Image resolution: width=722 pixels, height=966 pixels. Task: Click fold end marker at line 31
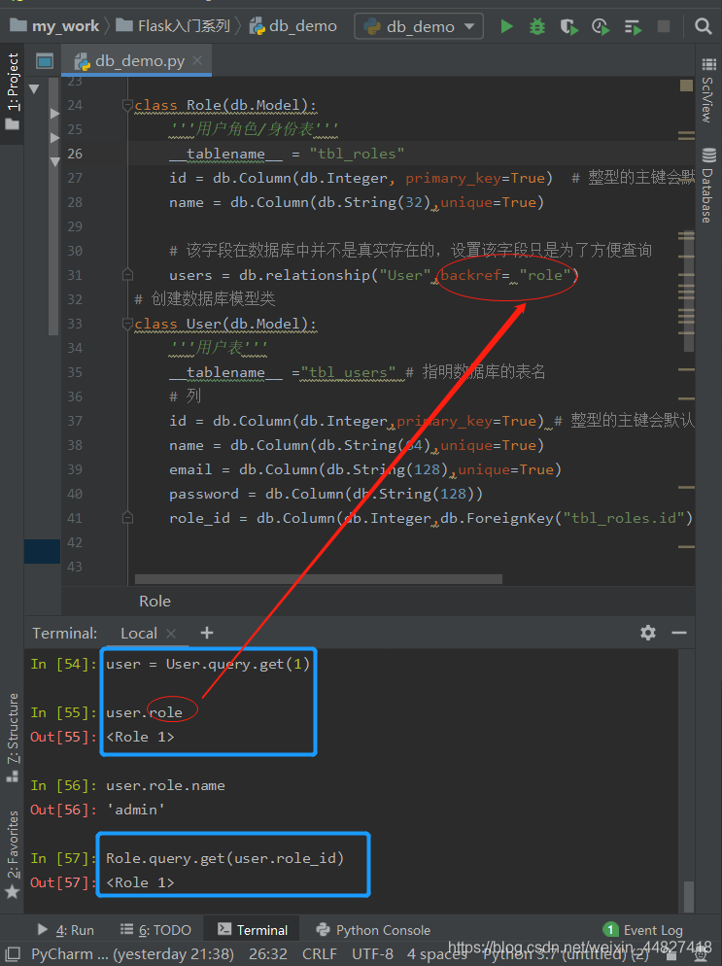(127, 274)
